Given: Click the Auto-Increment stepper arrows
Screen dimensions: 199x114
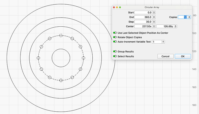Looking at the screenshot, I should (163, 42).
